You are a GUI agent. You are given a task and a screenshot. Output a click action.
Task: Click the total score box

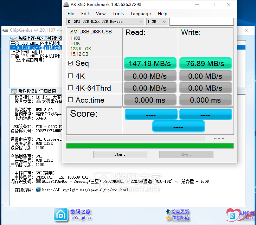click(178, 126)
